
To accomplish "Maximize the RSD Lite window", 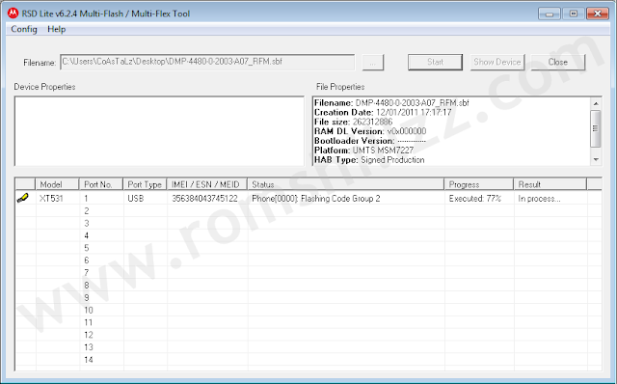I will [574, 14].
